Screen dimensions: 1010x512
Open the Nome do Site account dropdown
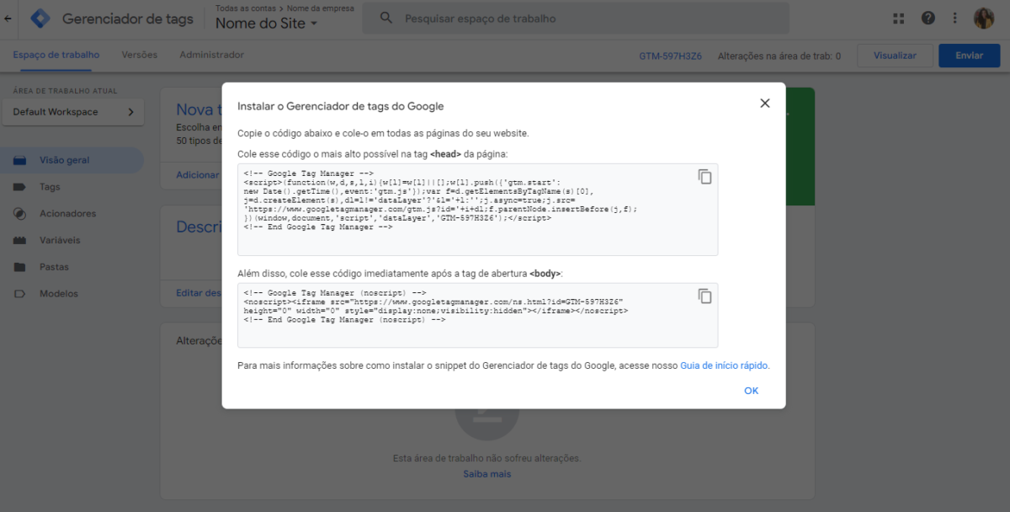click(x=264, y=22)
